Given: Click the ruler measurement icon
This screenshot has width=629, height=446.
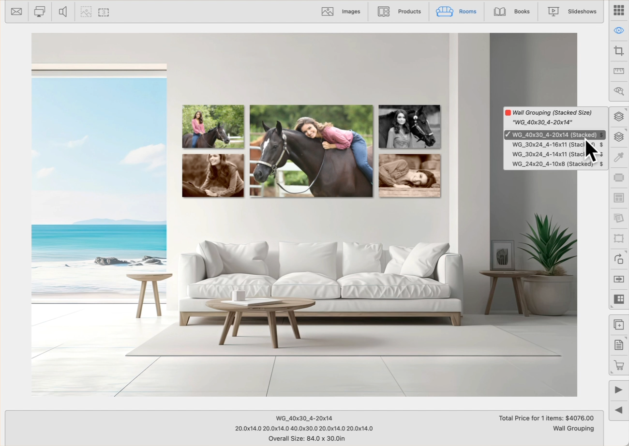Looking at the screenshot, I should coord(618,71).
